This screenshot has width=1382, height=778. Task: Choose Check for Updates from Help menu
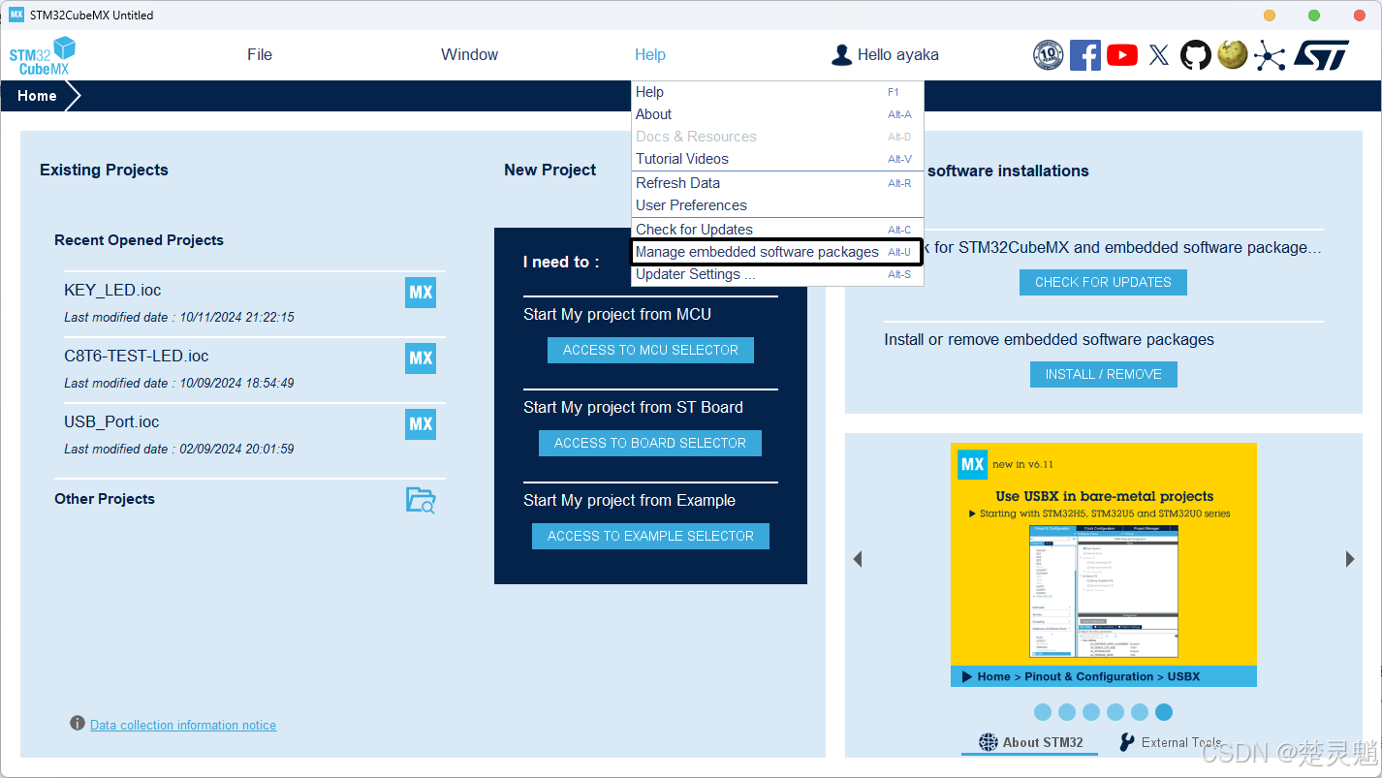[694, 230]
